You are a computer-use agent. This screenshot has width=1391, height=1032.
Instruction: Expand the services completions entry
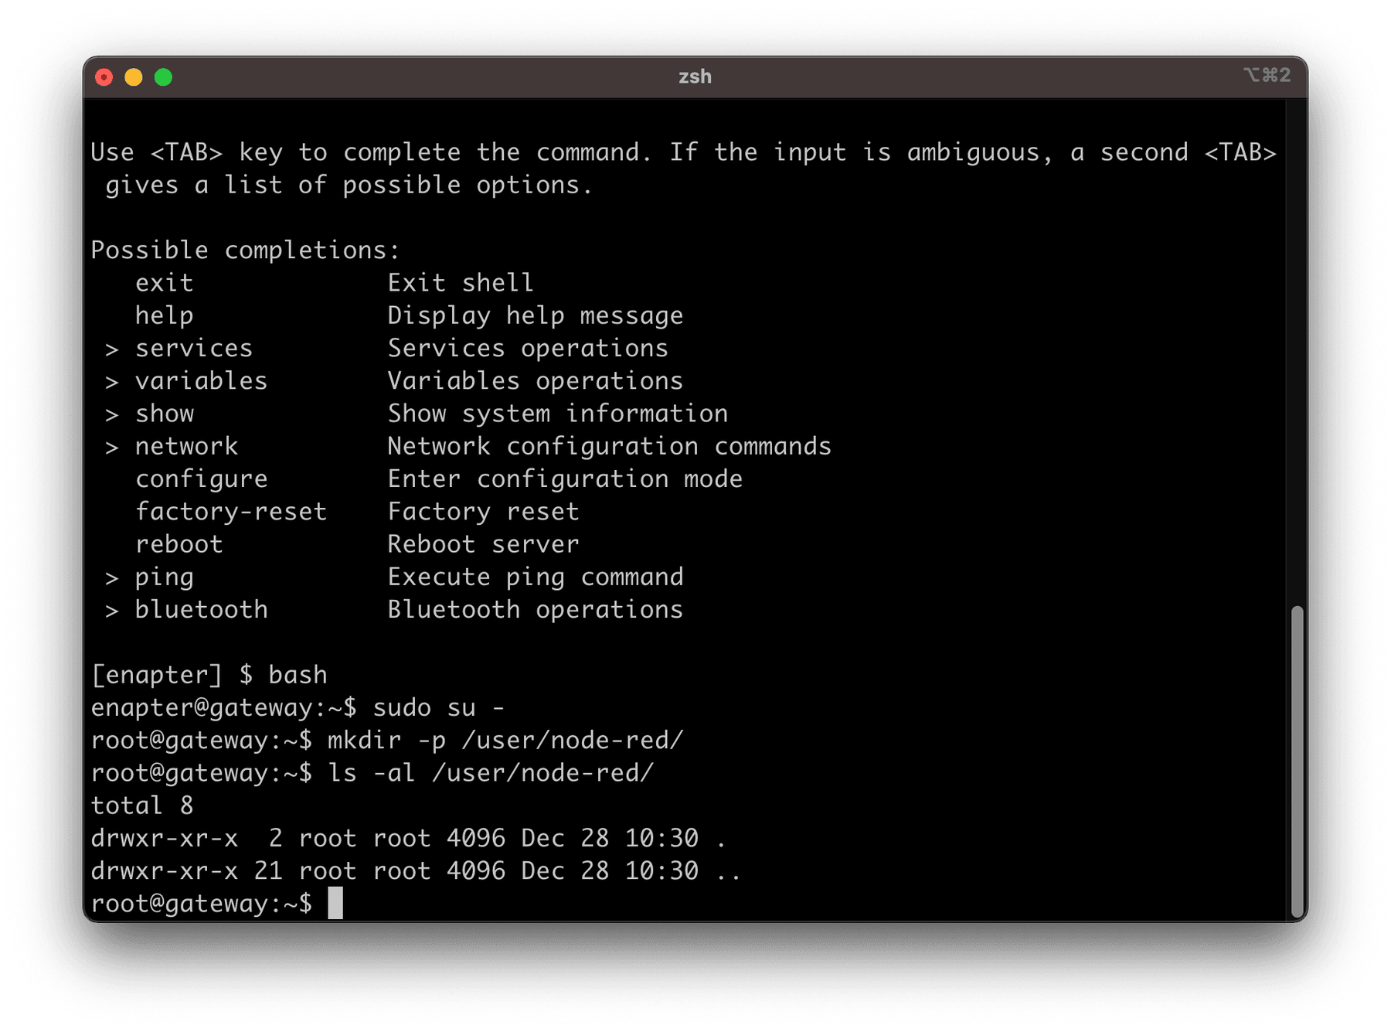point(193,348)
